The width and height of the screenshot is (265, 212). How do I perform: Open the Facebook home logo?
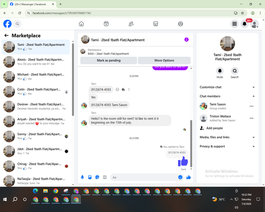coord(7,24)
